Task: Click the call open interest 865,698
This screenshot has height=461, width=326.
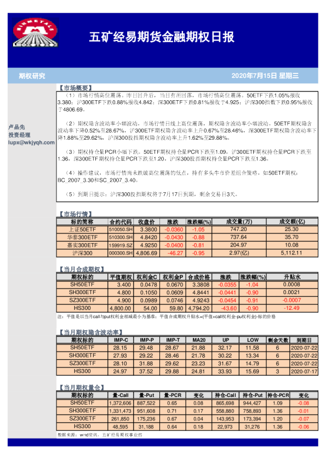Action: point(225,404)
